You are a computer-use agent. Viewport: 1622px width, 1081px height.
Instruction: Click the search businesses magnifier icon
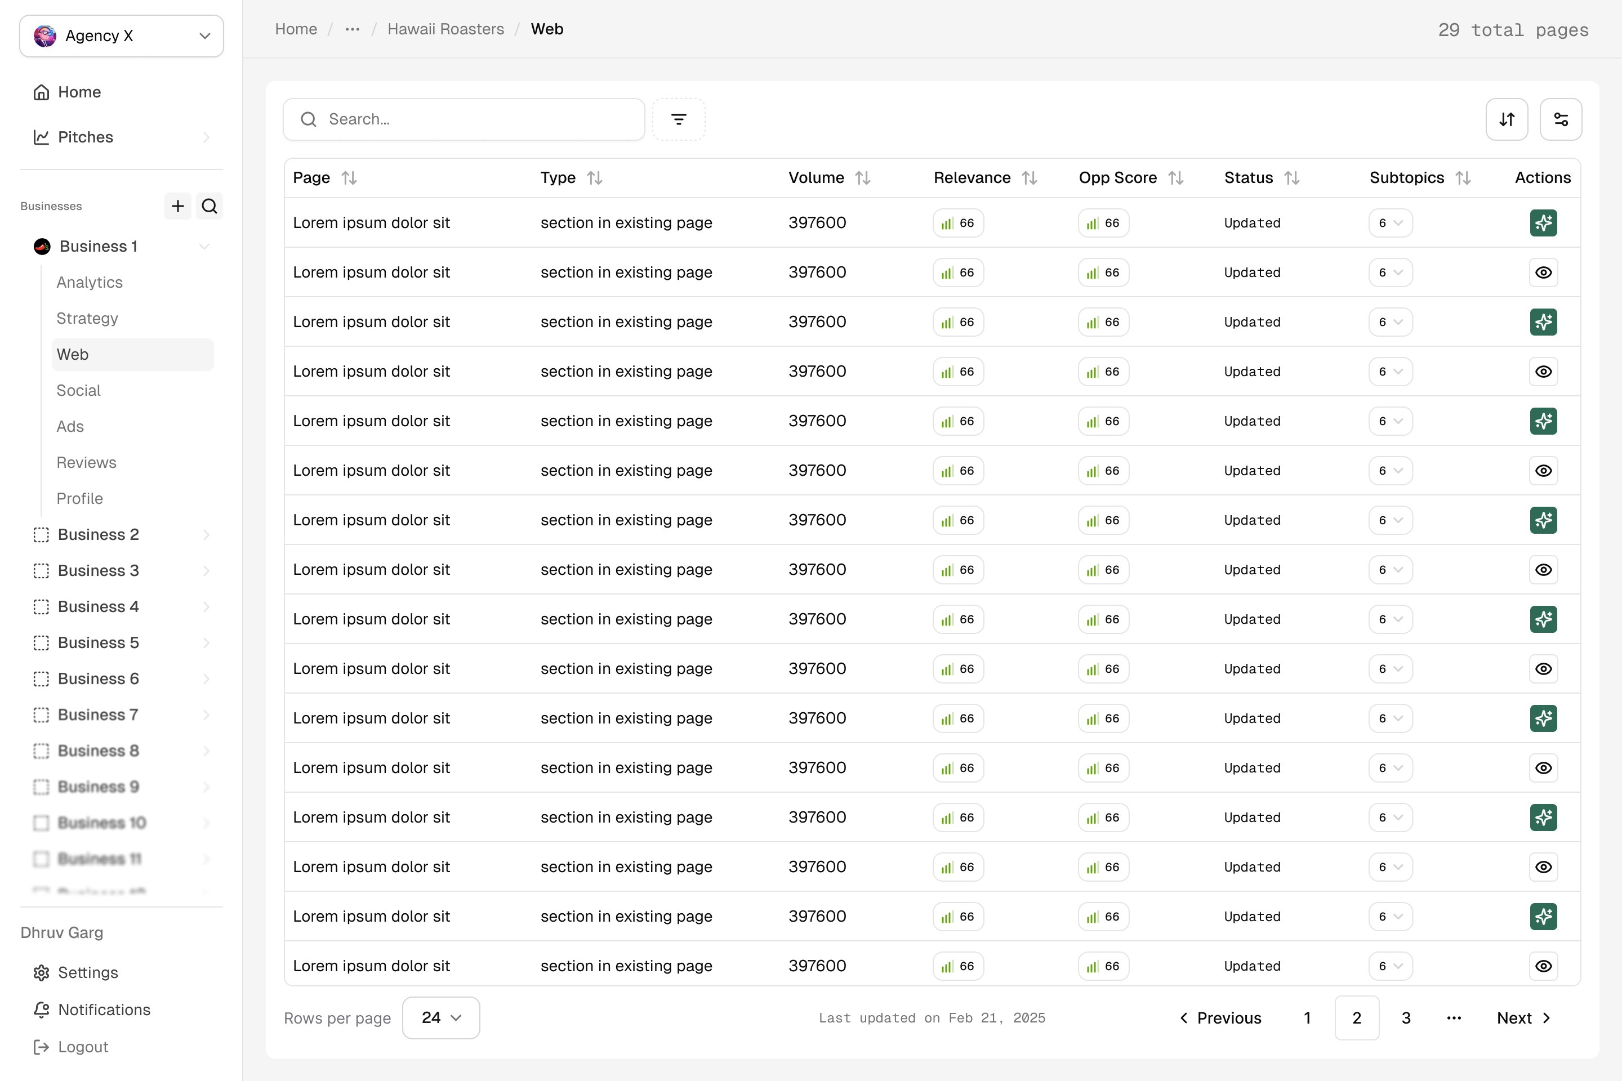[210, 206]
